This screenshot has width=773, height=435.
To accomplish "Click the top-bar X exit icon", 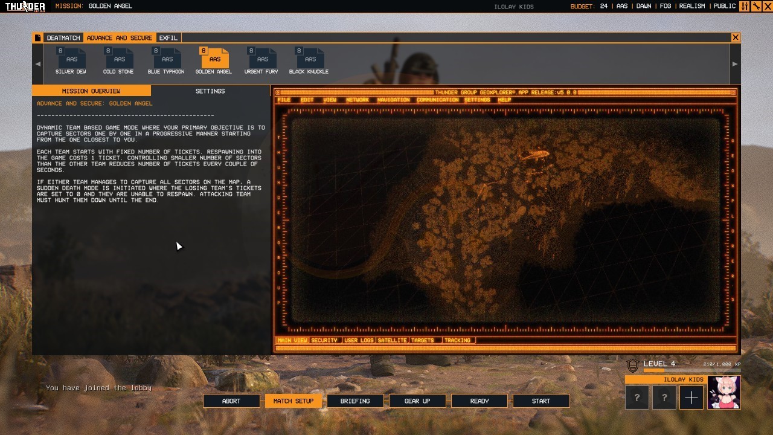I will [x=767, y=6].
